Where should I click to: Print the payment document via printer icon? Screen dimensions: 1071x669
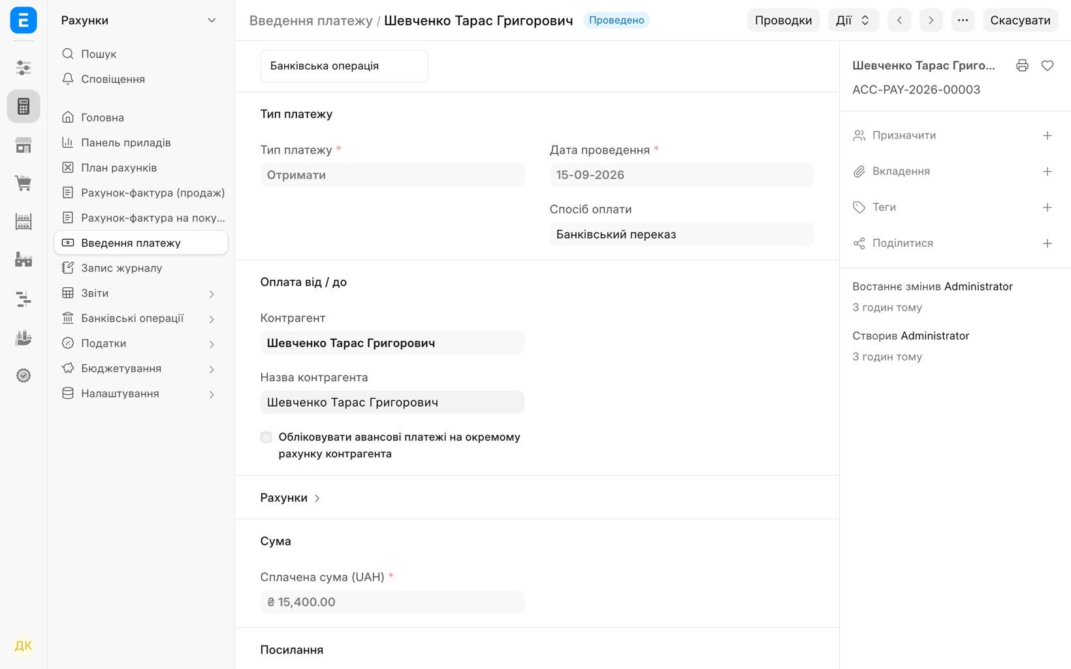pos(1022,65)
